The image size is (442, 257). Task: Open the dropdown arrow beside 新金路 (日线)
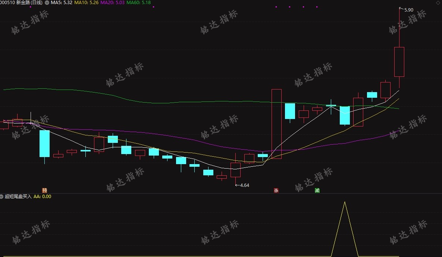(47, 3)
